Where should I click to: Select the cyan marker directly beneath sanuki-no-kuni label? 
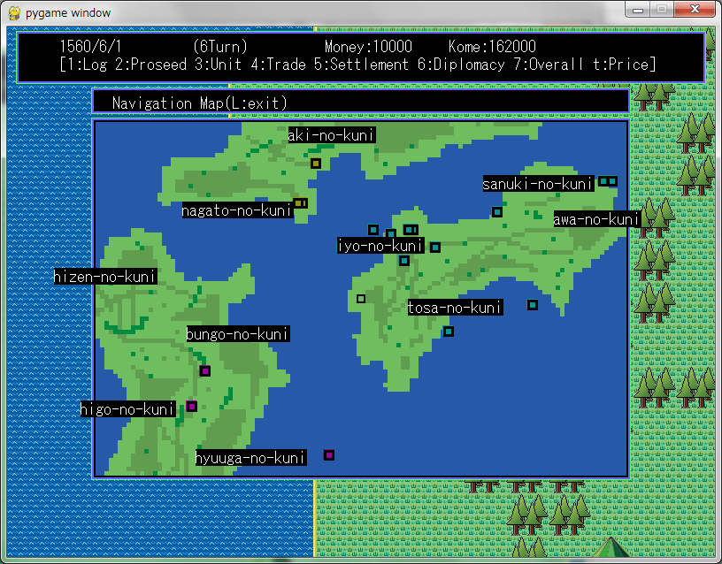tap(497, 212)
